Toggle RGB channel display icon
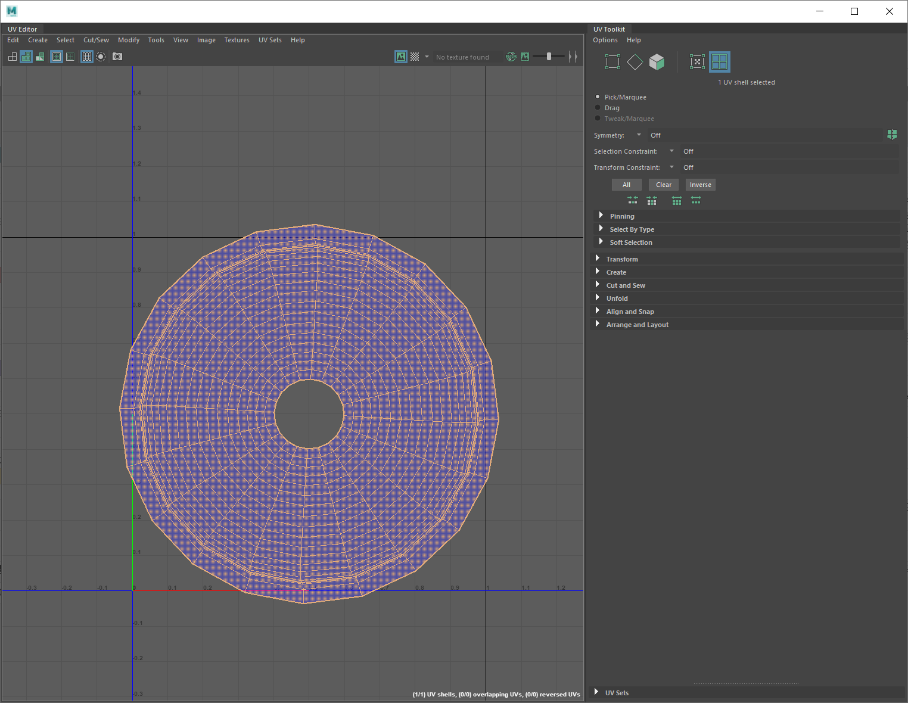This screenshot has height=703, width=908. pos(511,57)
